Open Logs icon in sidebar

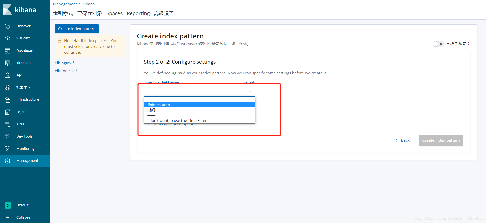coord(7,112)
